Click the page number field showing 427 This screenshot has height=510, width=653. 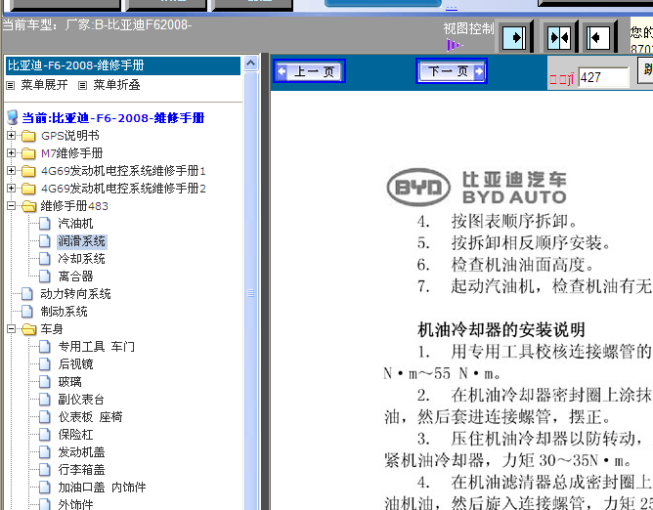point(603,77)
